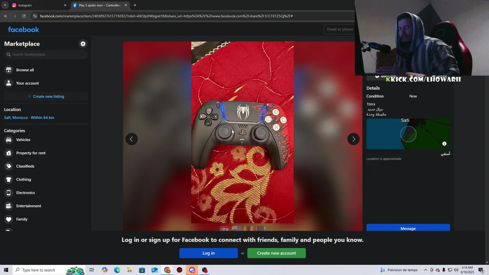The width and height of the screenshot is (489, 275).
Task: Open Prévision de temps weather widget
Action: (399, 270)
